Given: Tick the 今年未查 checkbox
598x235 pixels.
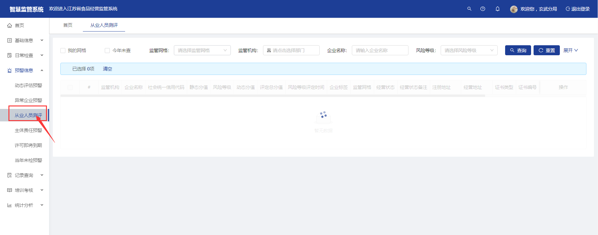Looking at the screenshot, I should (x=107, y=51).
